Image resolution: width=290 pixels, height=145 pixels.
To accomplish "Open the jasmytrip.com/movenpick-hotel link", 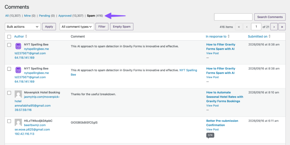I will tap(37, 99).
